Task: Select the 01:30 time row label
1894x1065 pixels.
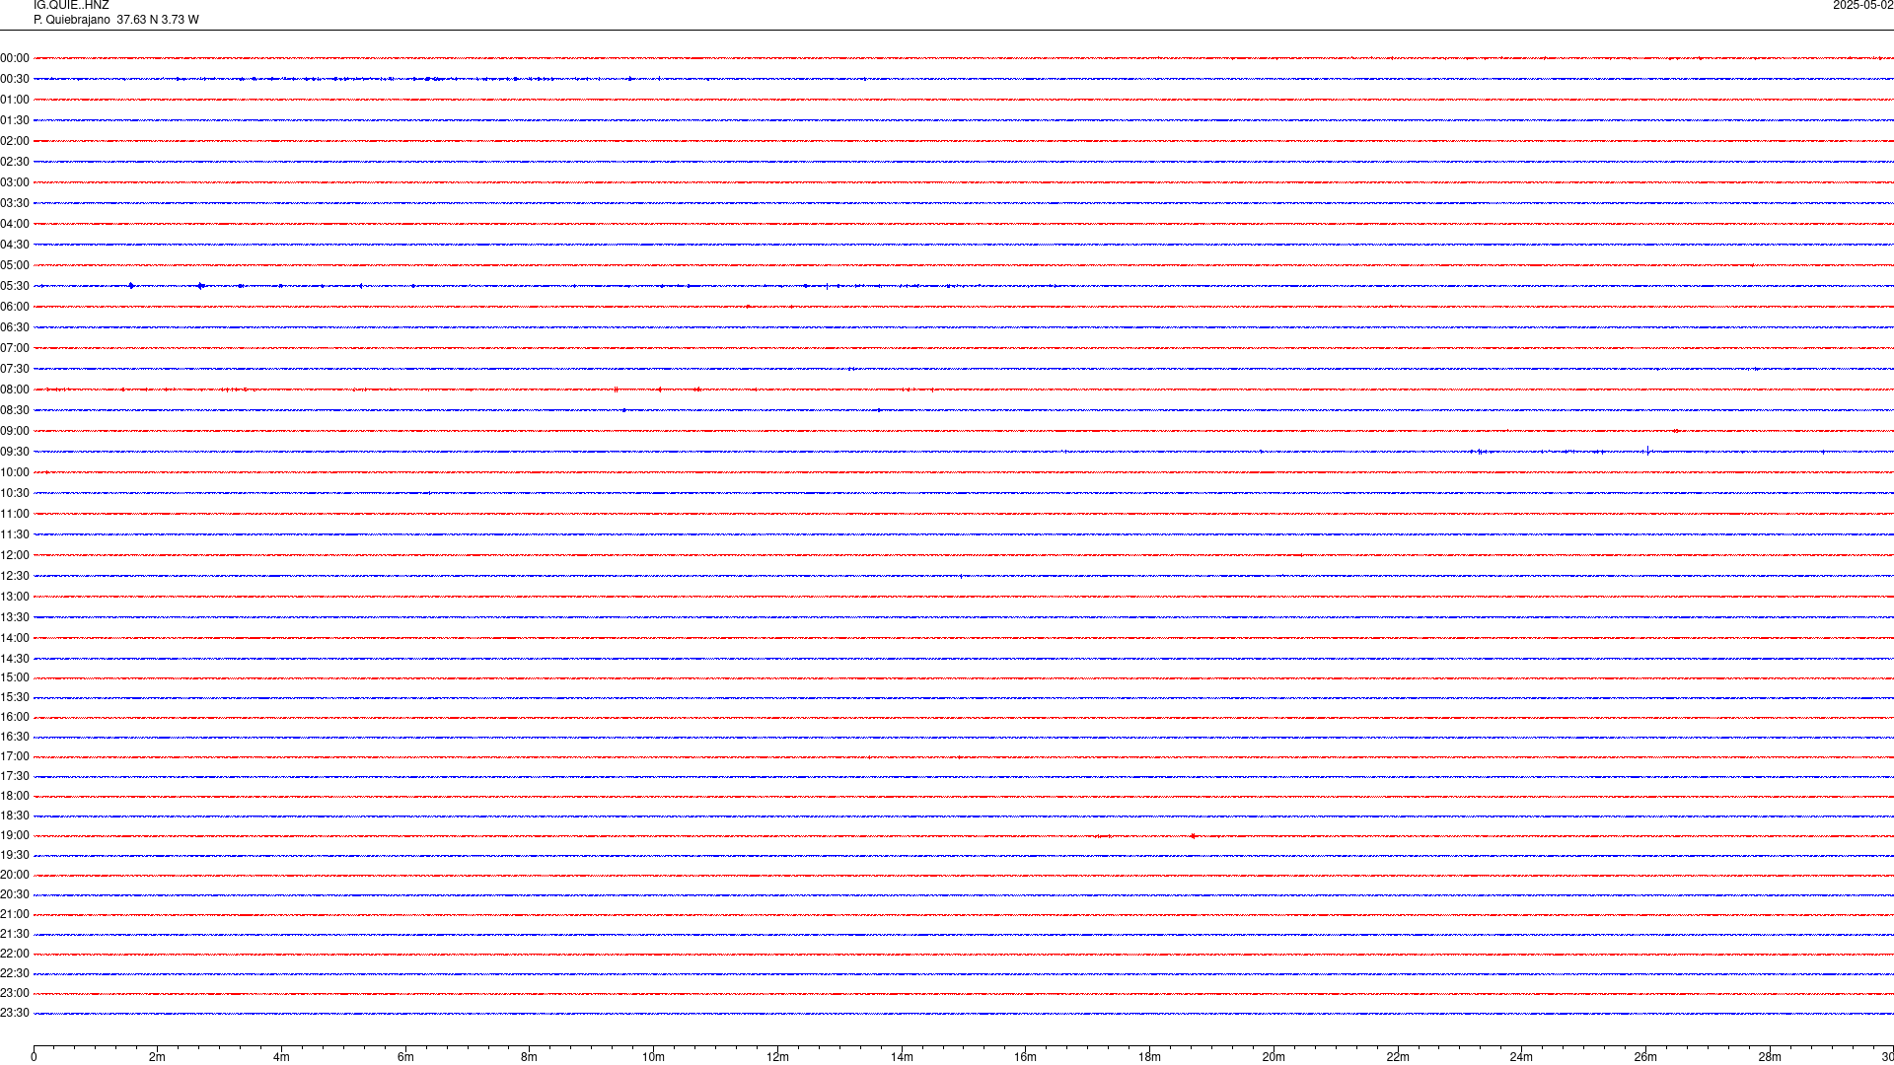Action: [15, 120]
